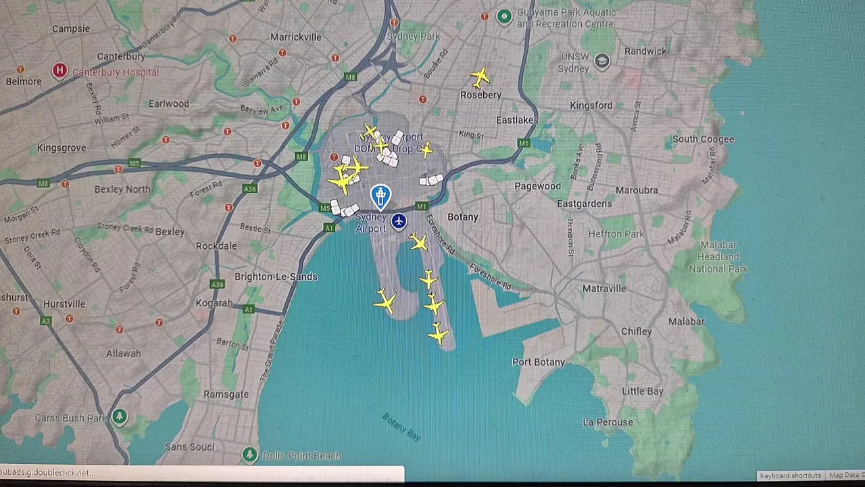
Task: Select the orange pin below Marrickville label
Action: [x=282, y=53]
